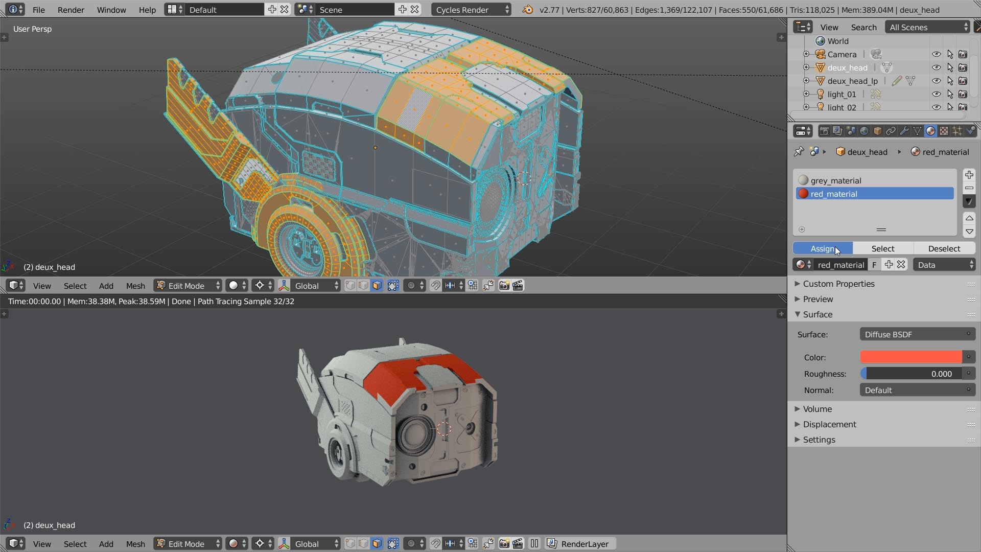Open Add menu in bottom viewport header
This screenshot has width=981, height=552.
(x=106, y=544)
